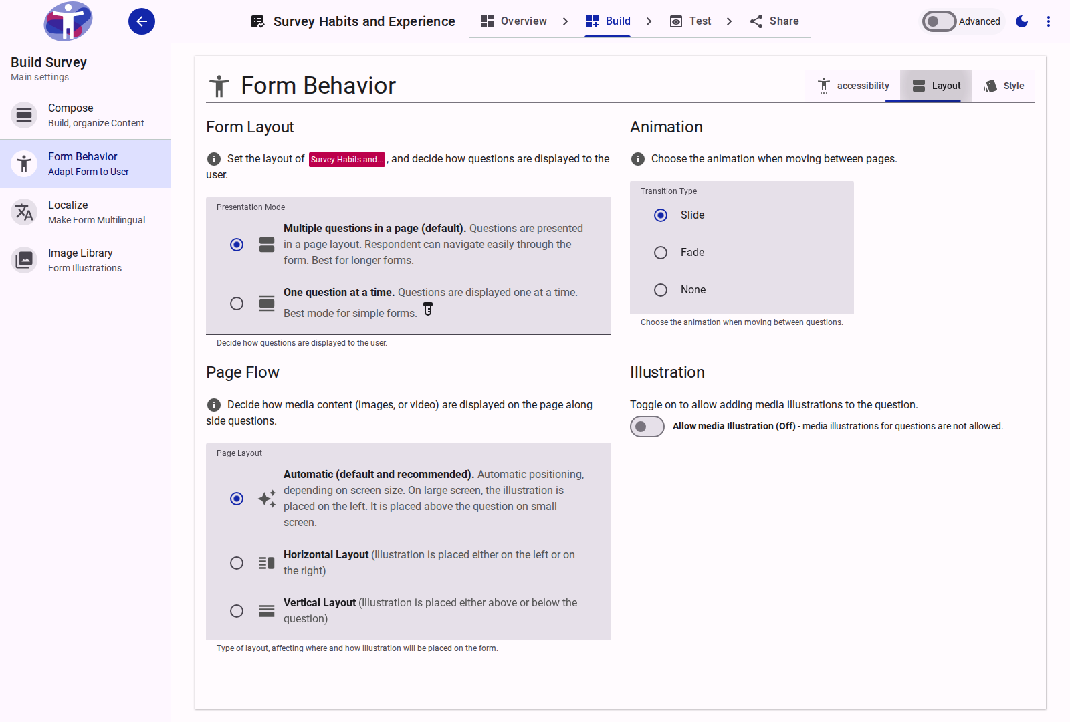
Task: Switch to the Style tab
Action: [1003, 86]
